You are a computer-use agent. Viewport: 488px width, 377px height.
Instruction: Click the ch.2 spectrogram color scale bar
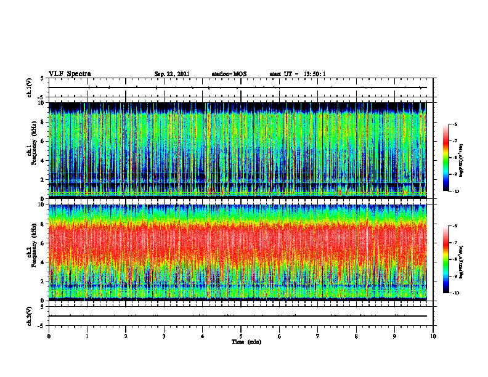click(x=446, y=259)
